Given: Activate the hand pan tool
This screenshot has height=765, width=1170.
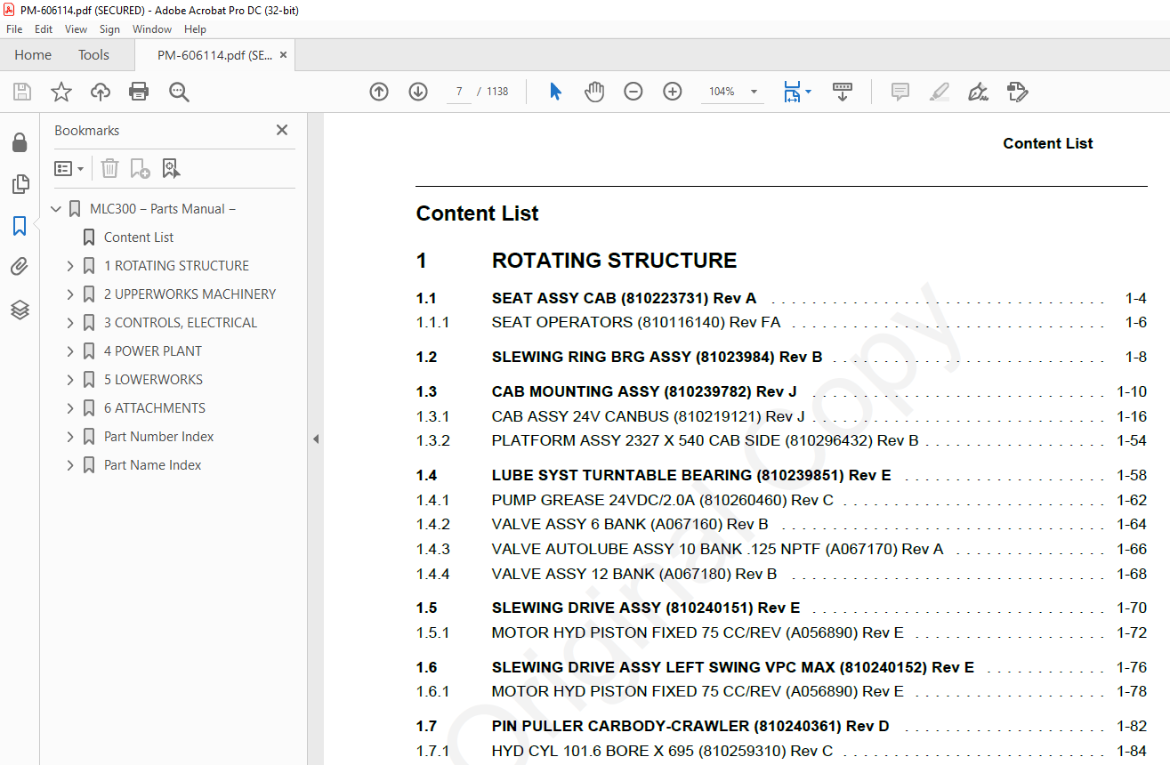Looking at the screenshot, I should 594,92.
